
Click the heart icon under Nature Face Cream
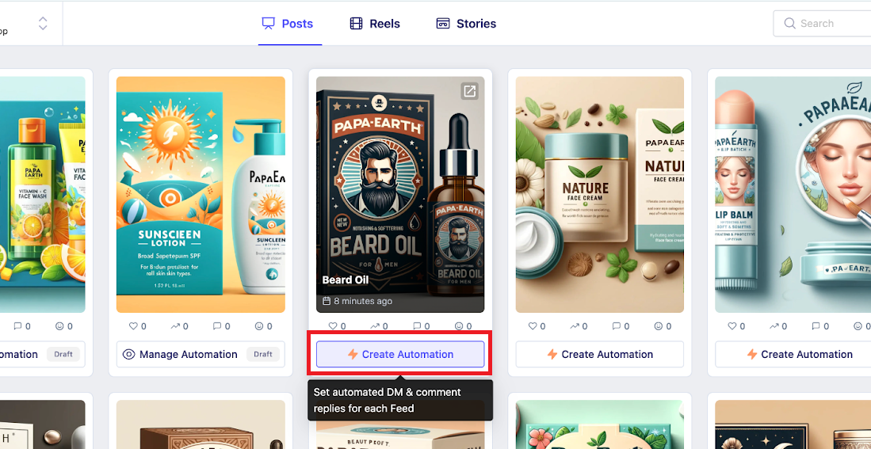coord(532,326)
